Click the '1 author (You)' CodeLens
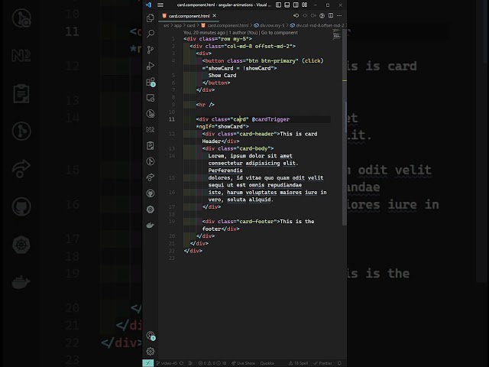This screenshot has width=489, height=367. tap(243, 32)
